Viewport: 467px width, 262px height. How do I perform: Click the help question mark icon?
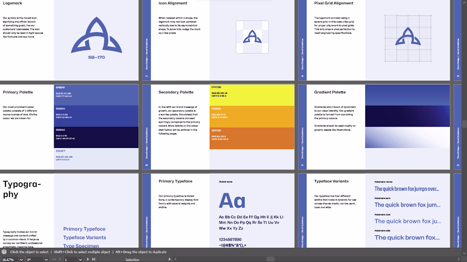4,252
